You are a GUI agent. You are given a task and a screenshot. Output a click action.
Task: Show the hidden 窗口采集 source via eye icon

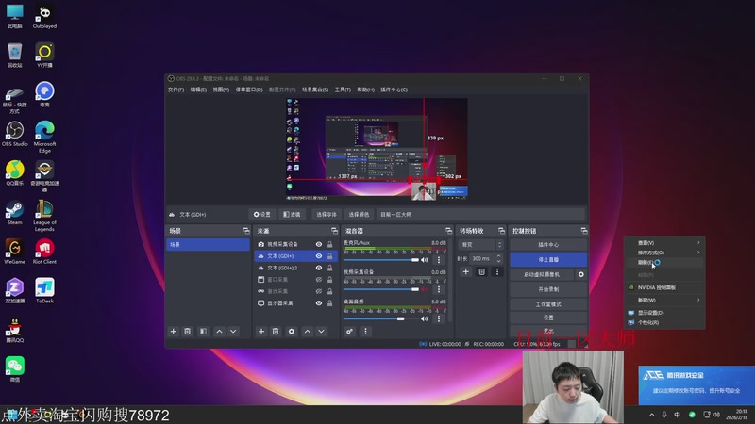pyautogui.click(x=319, y=279)
